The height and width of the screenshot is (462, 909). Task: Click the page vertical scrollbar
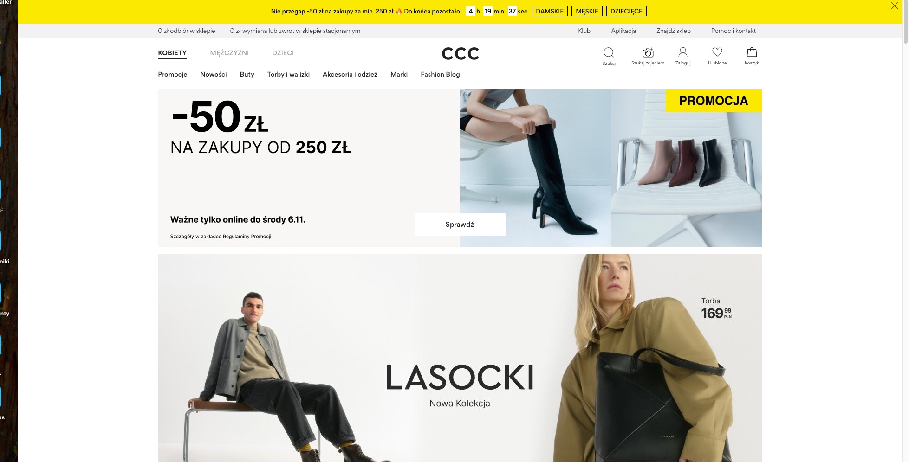[x=905, y=231]
